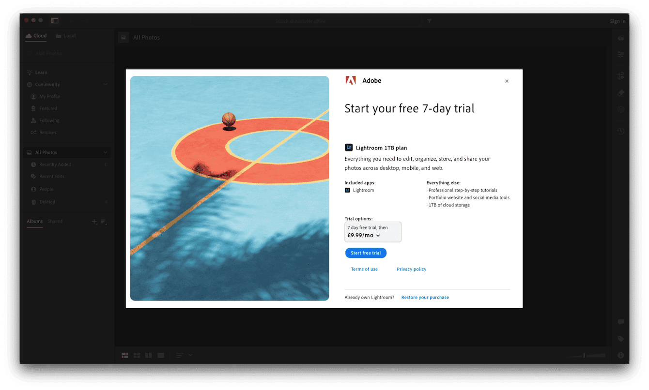
Task: Open the Info panel icon
Action: click(x=620, y=355)
